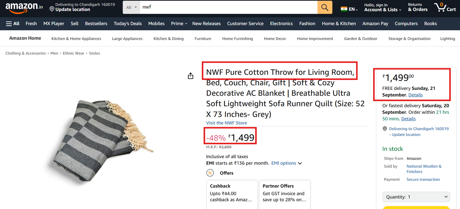Open the Prime menu dropdown
This screenshot has width=460, height=209.
(179, 24)
